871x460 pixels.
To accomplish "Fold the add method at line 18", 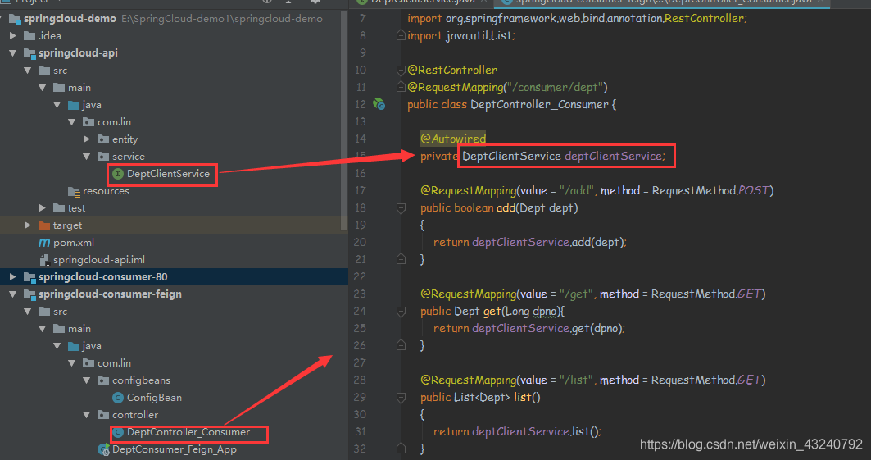I will pos(401,207).
